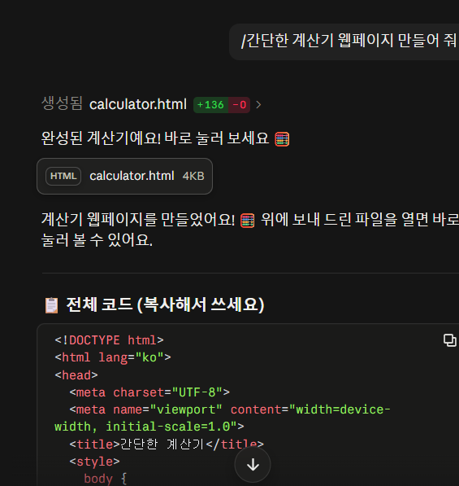This screenshot has height=486, width=459.
Task: Click the <head> code line
Action: pyautogui.click(x=76, y=375)
